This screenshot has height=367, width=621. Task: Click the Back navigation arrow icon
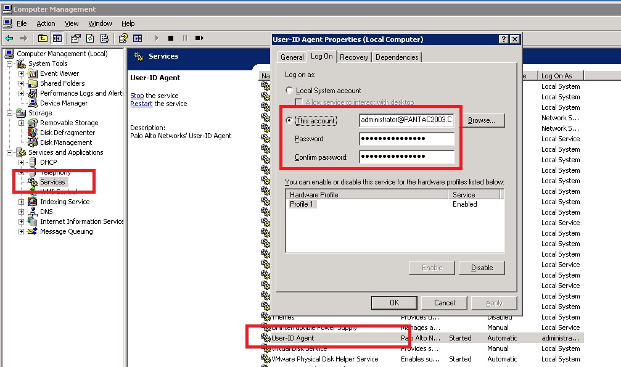point(9,38)
